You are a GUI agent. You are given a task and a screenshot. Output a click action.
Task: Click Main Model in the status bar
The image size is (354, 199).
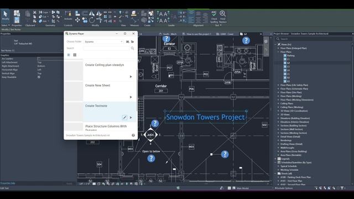[242, 188]
